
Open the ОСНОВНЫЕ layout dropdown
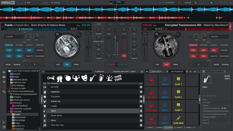click(x=57, y=3)
